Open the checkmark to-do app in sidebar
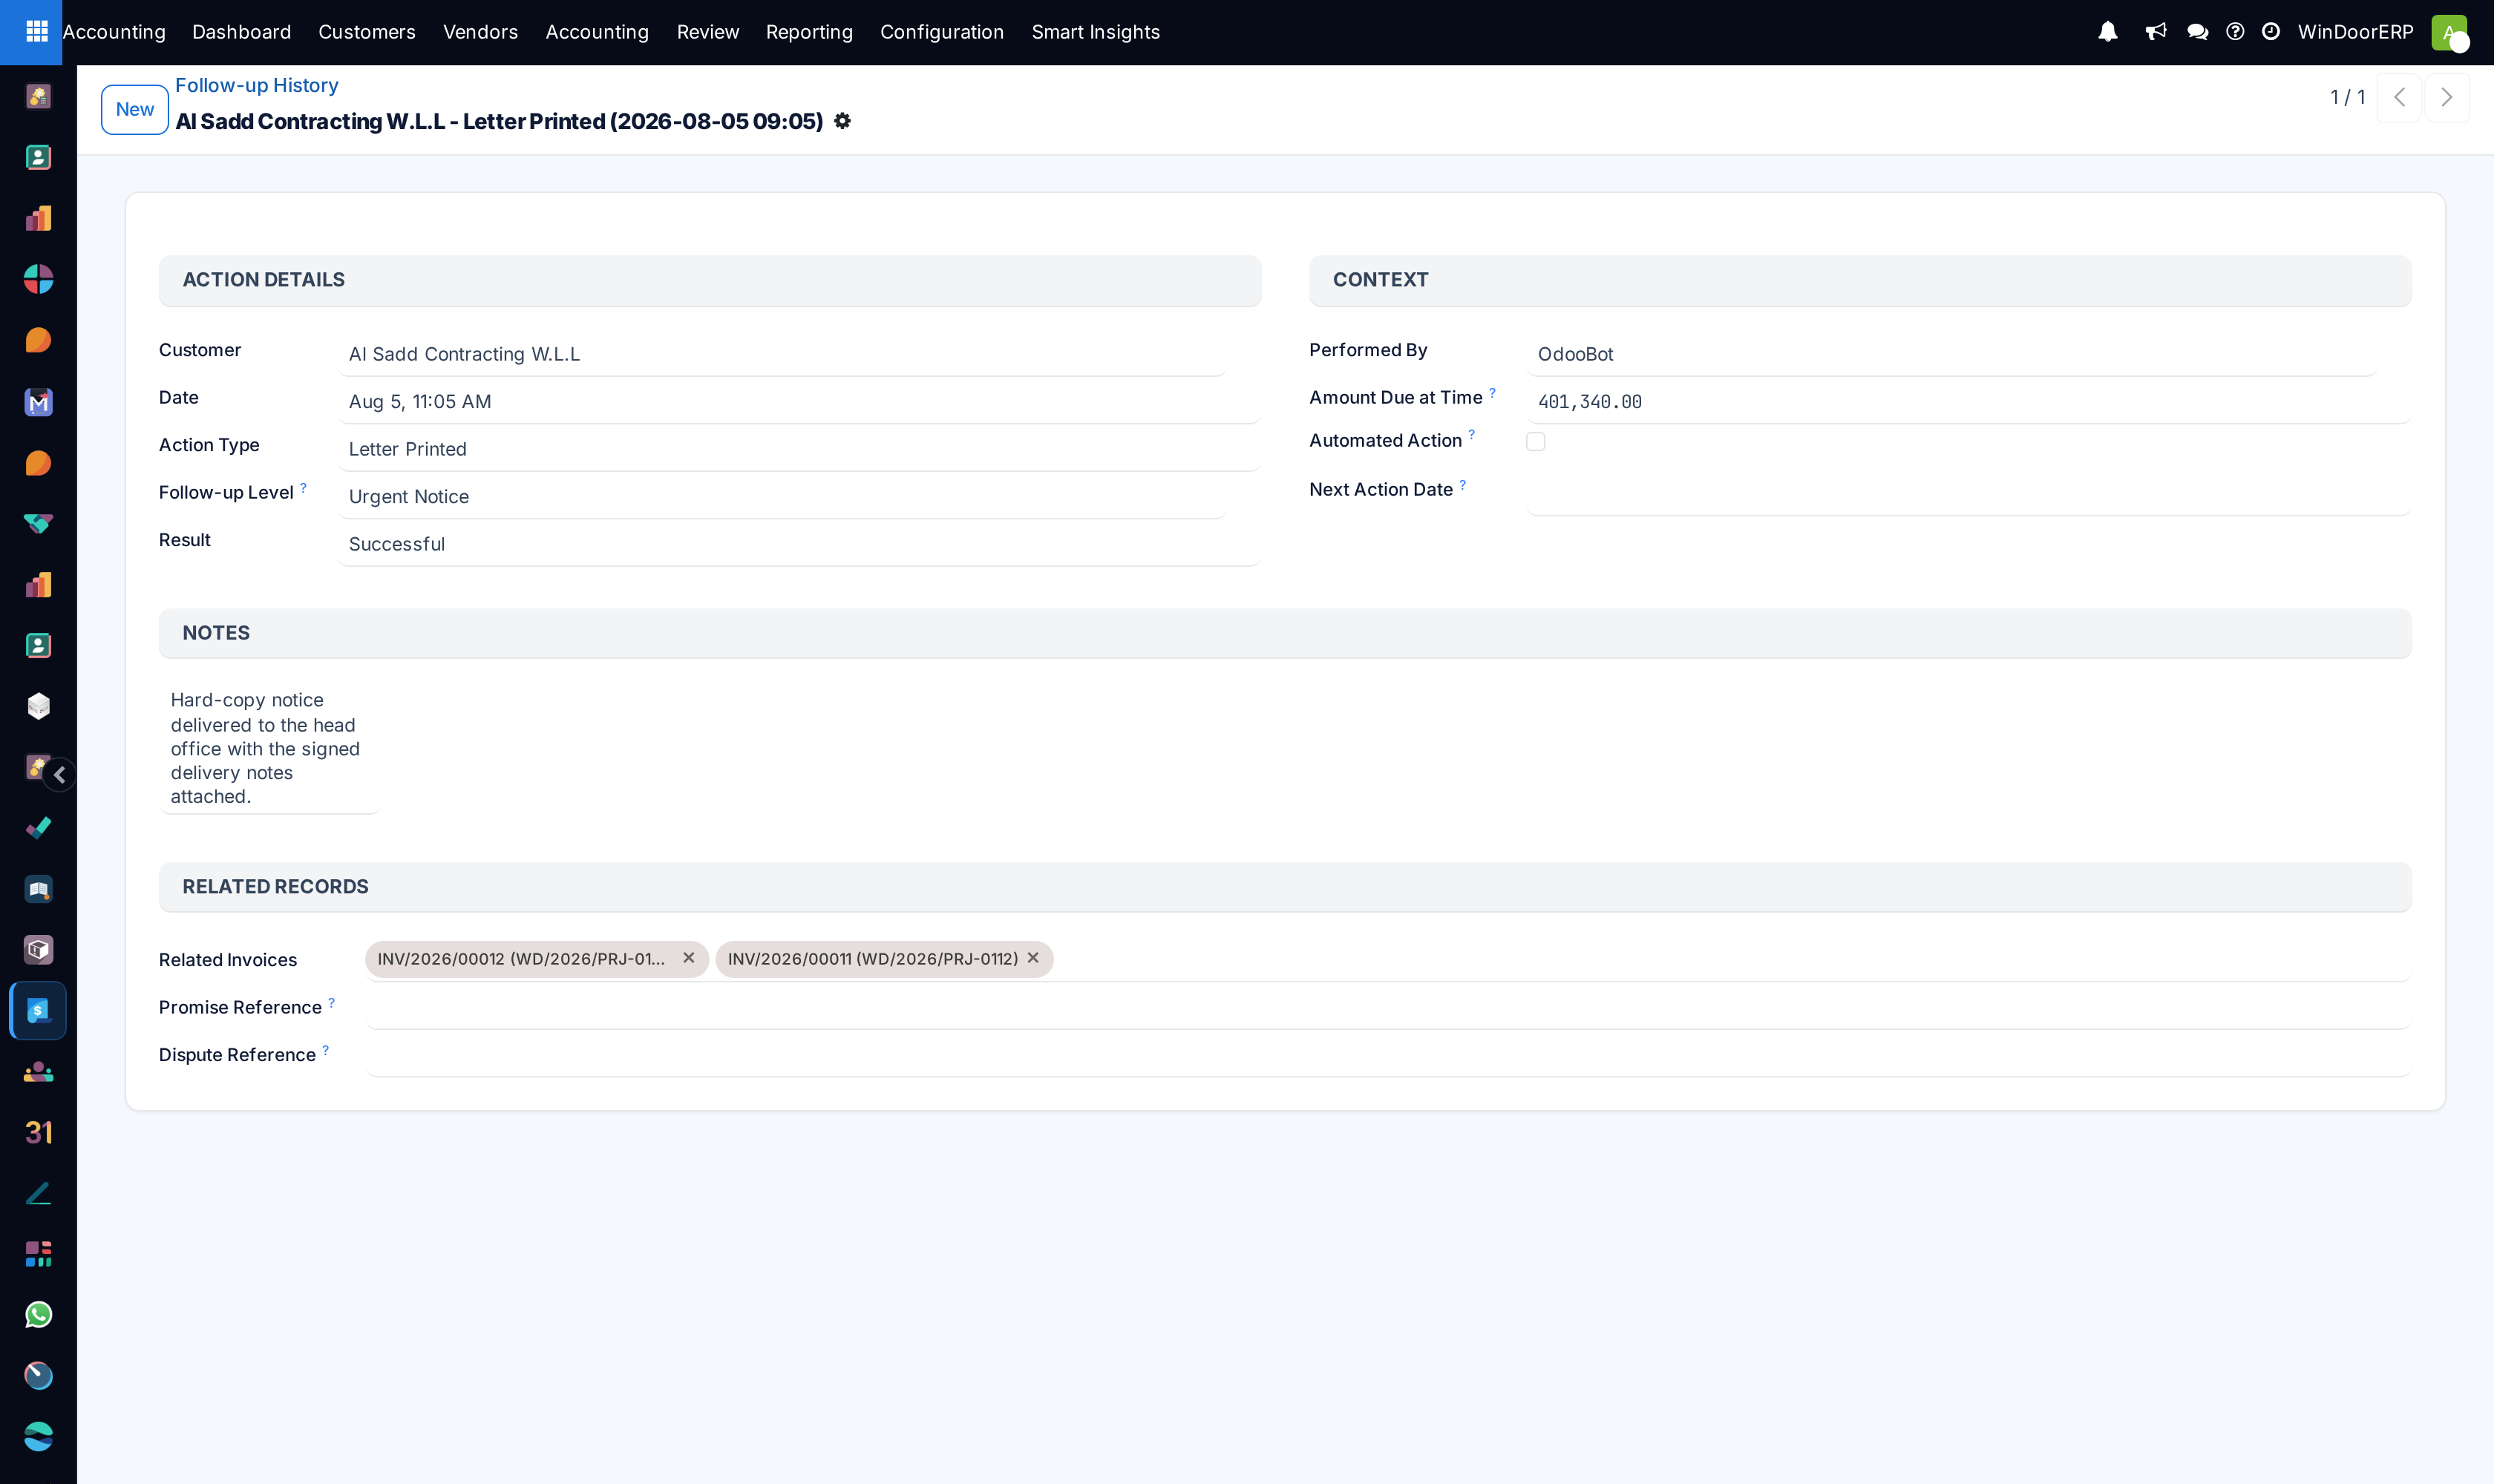 point(38,828)
